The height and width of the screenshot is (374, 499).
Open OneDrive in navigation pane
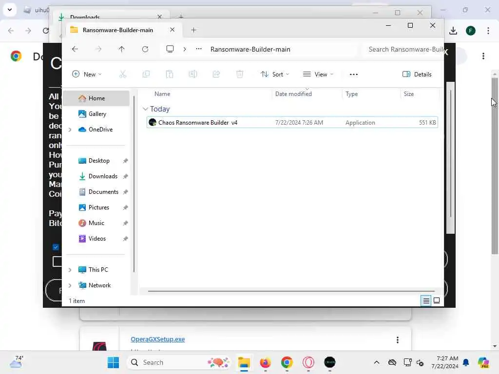pyautogui.click(x=100, y=130)
